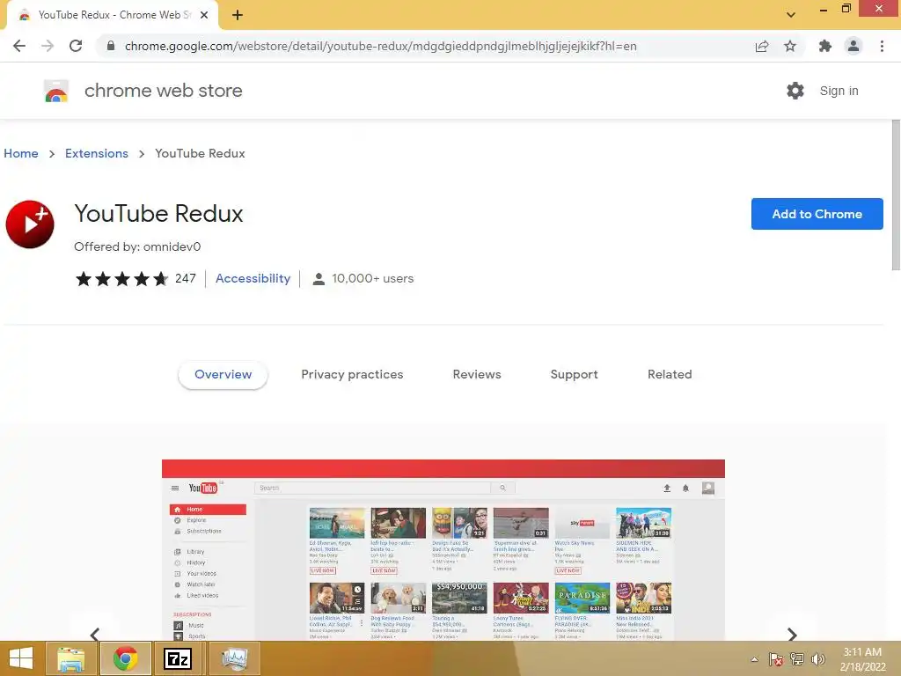Open the Extensions puzzle icon
901x676 pixels.
pos(825,46)
